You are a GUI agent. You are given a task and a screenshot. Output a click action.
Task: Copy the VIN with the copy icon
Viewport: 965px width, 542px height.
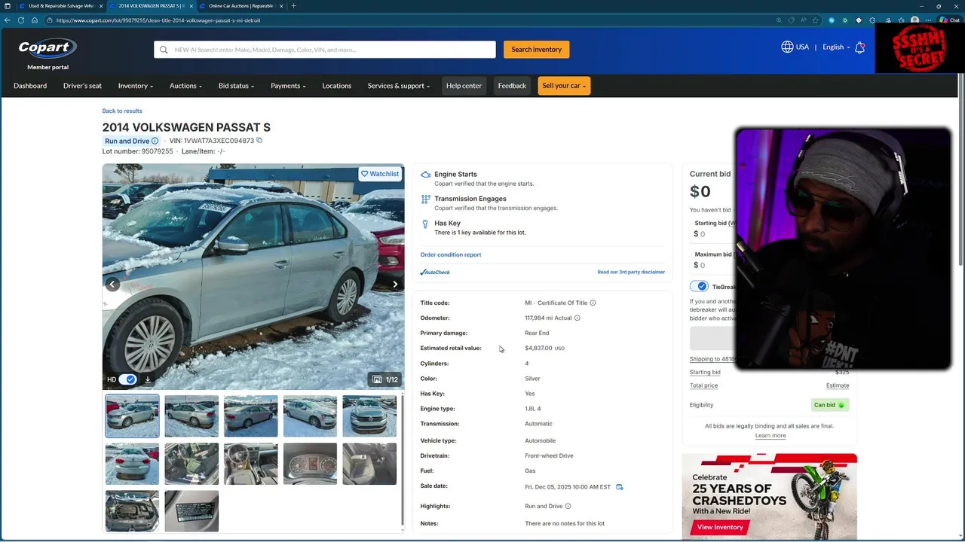pyautogui.click(x=259, y=140)
